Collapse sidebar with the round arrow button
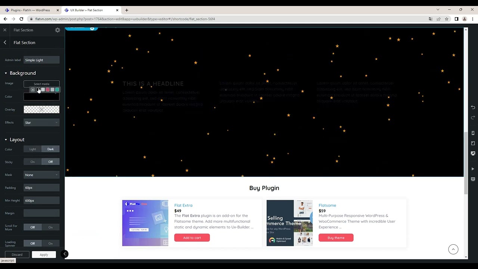478x269 pixels. tap(65, 254)
